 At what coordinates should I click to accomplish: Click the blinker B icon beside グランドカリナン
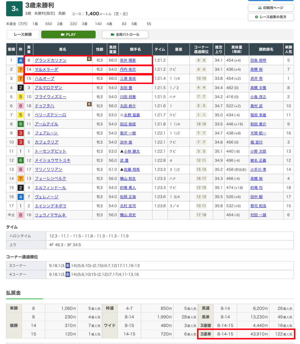[x=89, y=59]
